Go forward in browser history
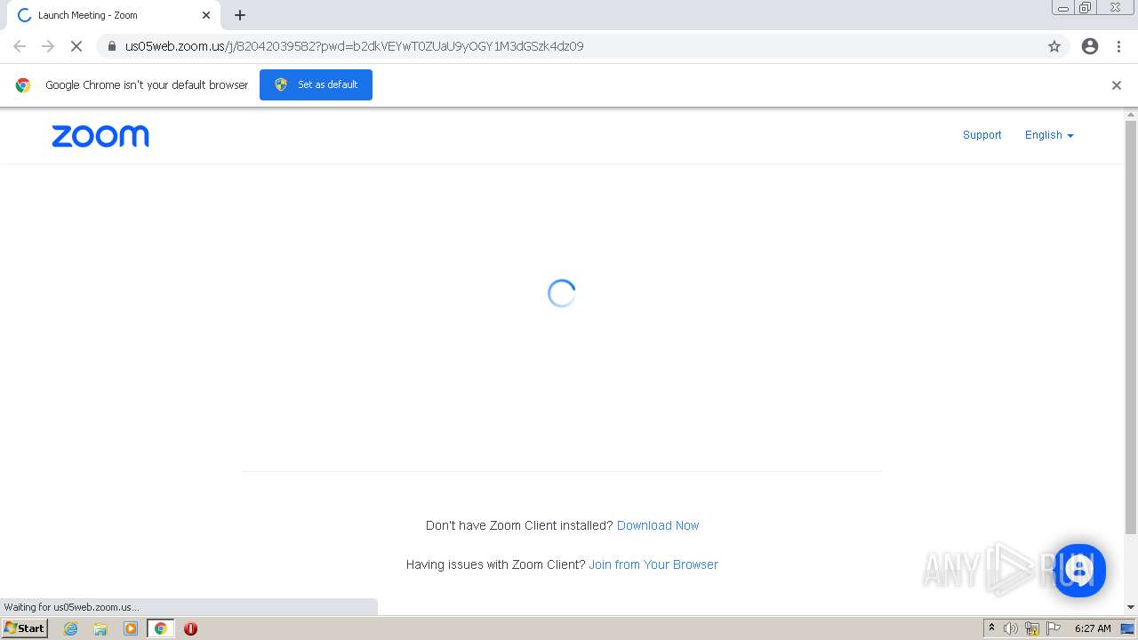This screenshot has width=1138, height=640. [48, 46]
